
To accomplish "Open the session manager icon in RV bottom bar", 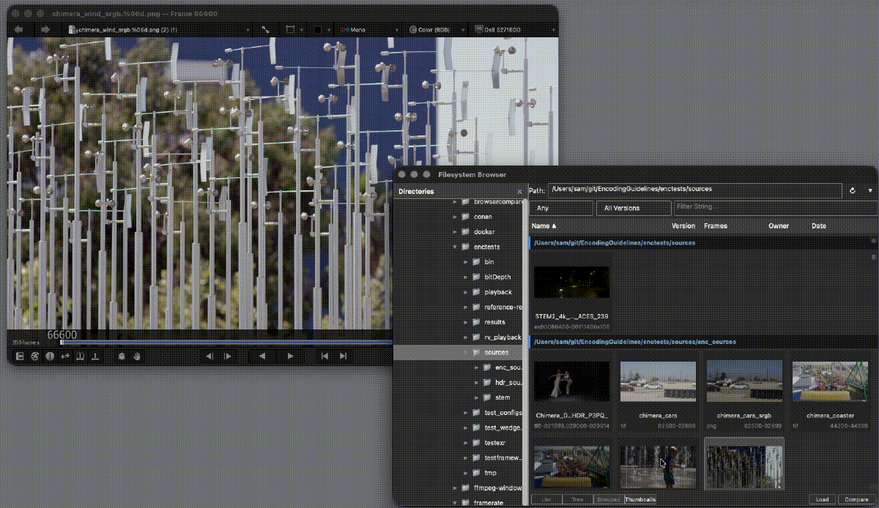I will pyautogui.click(x=21, y=356).
